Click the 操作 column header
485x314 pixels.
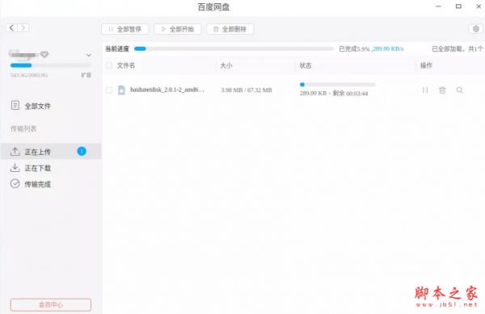tap(426, 65)
